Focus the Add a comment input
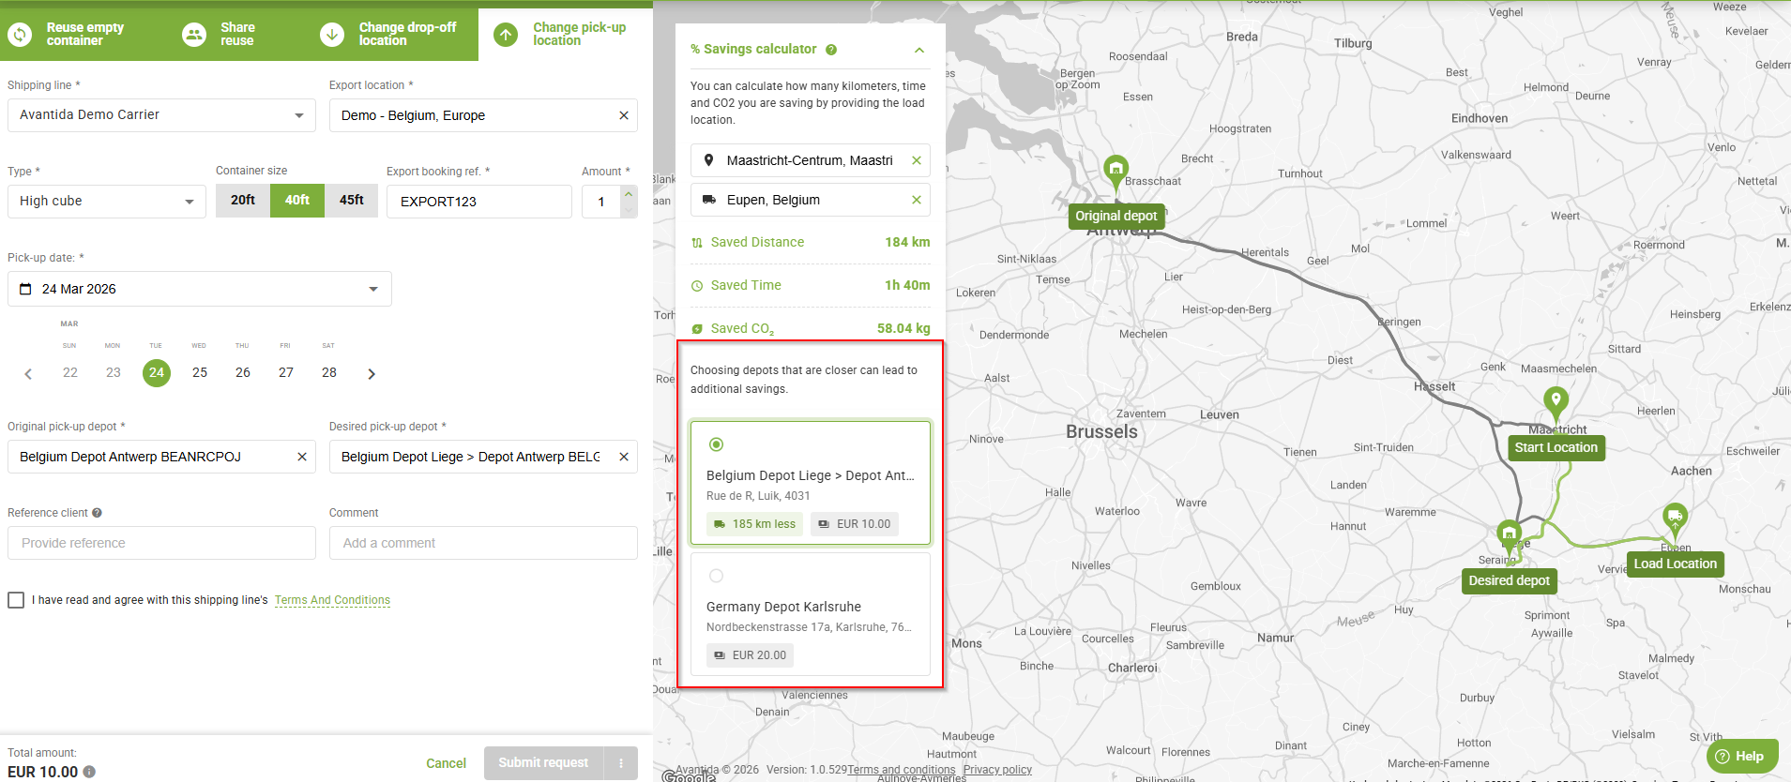This screenshot has height=782, width=1791. [x=483, y=543]
